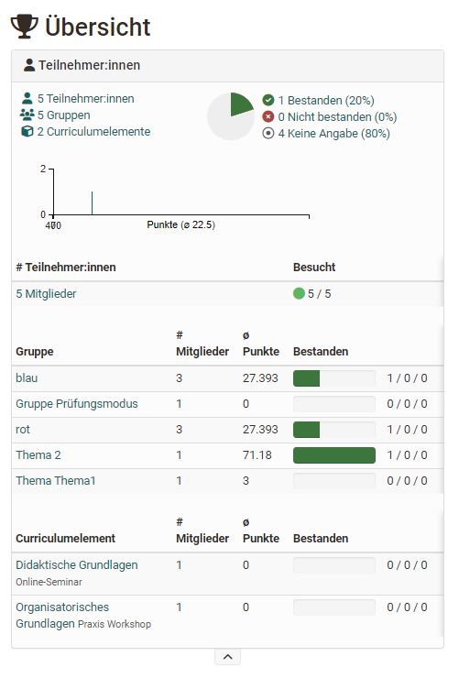
Task: Collapse the overview with the bottom chevron
Action: 227,657
